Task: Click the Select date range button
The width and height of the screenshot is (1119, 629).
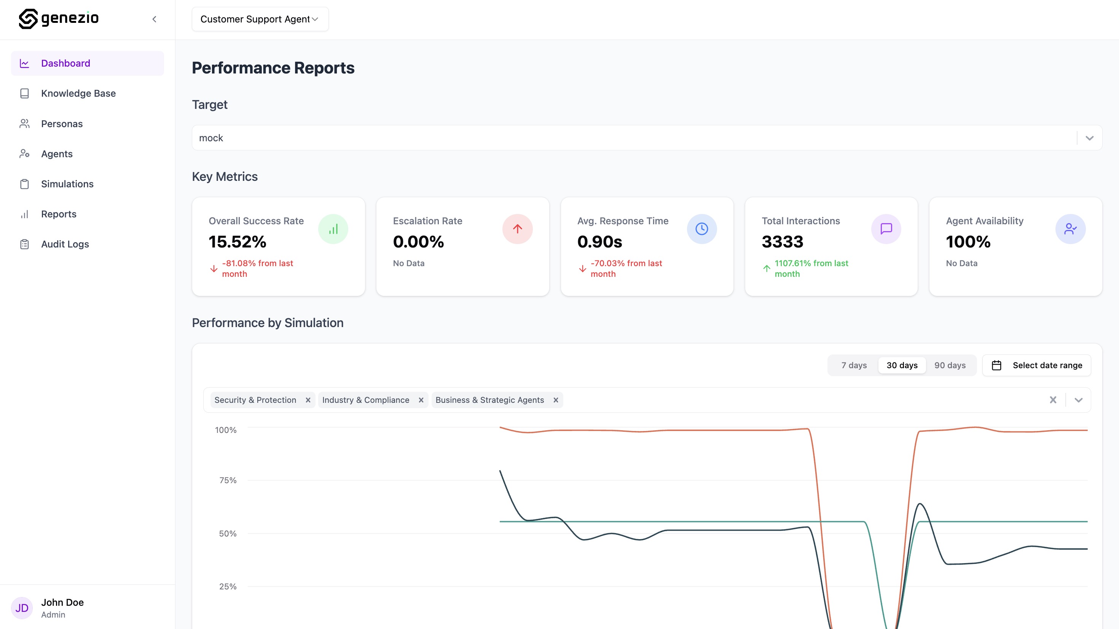Action: click(1047, 365)
